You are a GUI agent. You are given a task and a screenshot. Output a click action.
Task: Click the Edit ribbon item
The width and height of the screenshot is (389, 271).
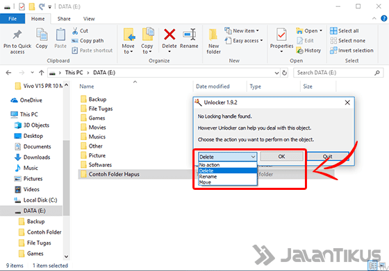305,41
